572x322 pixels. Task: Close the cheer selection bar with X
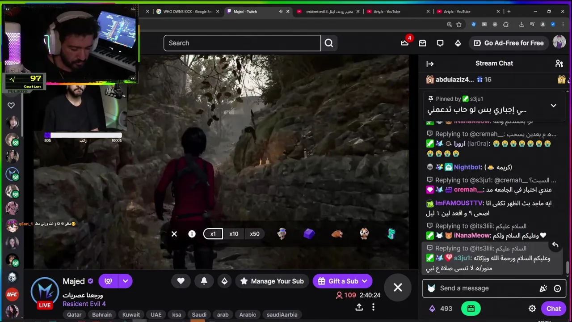[x=174, y=234]
